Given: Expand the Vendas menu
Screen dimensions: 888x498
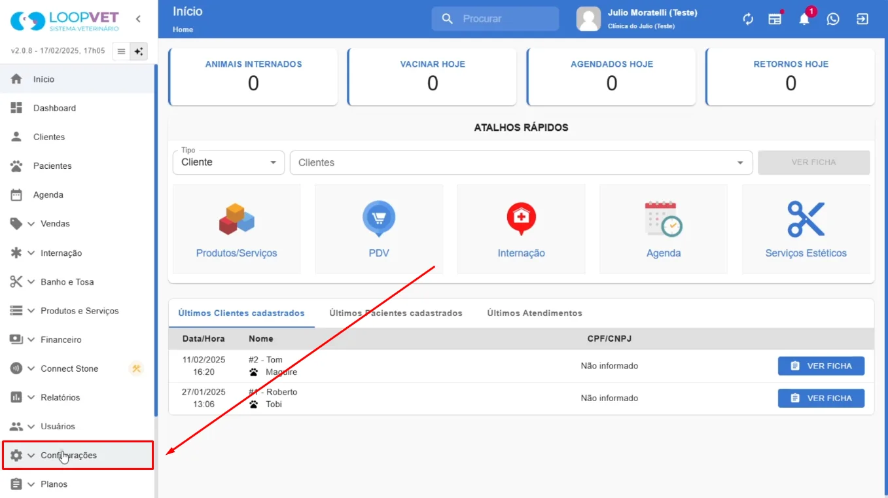Looking at the screenshot, I should pos(77,224).
